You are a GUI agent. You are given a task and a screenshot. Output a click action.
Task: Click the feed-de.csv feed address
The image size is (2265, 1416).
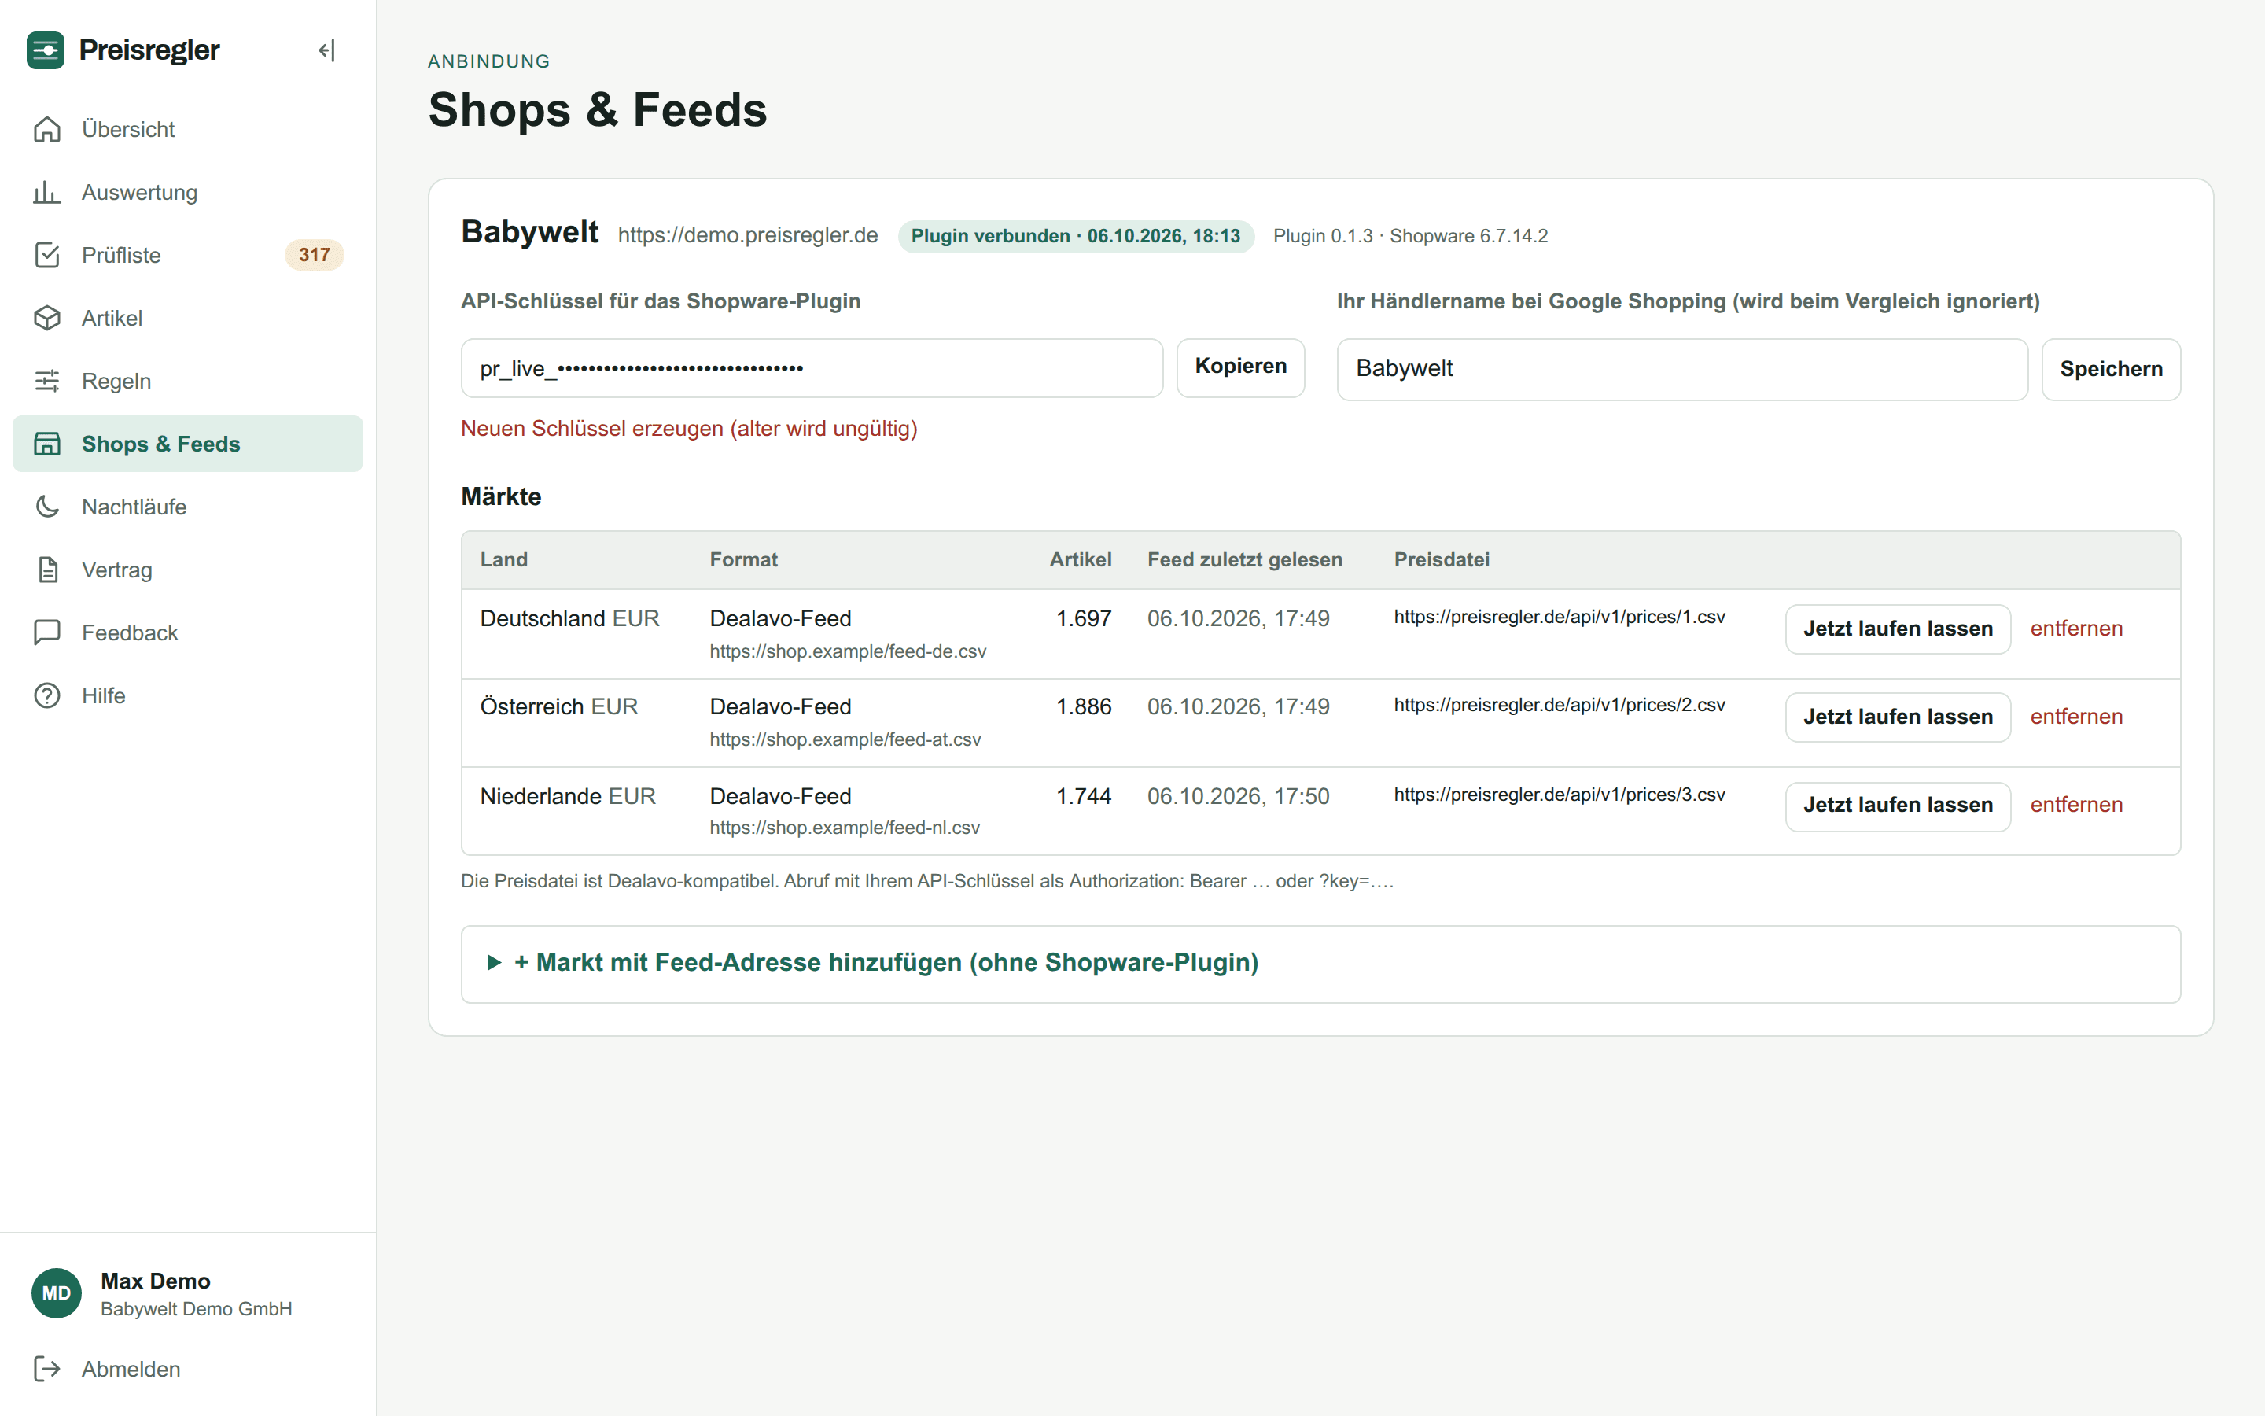click(847, 651)
